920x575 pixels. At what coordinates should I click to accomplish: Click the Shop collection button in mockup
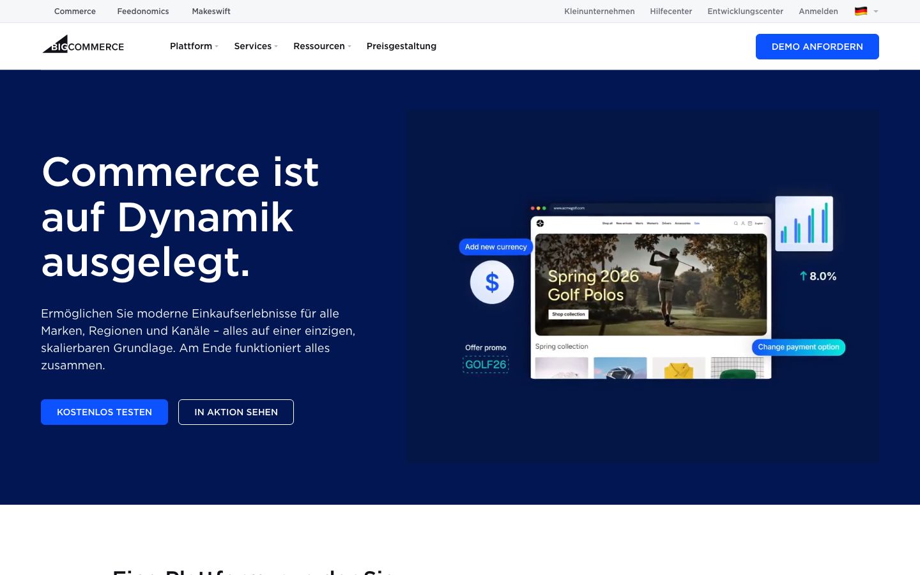pyautogui.click(x=568, y=314)
